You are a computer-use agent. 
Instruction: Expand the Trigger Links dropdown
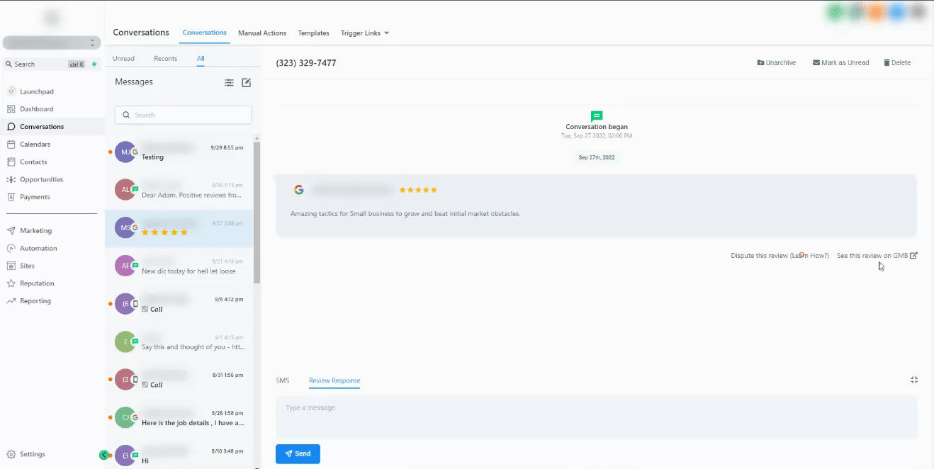pyautogui.click(x=364, y=33)
